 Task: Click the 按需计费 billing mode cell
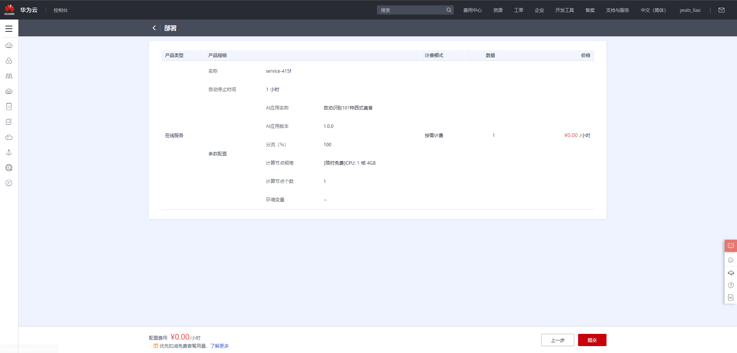(434, 135)
